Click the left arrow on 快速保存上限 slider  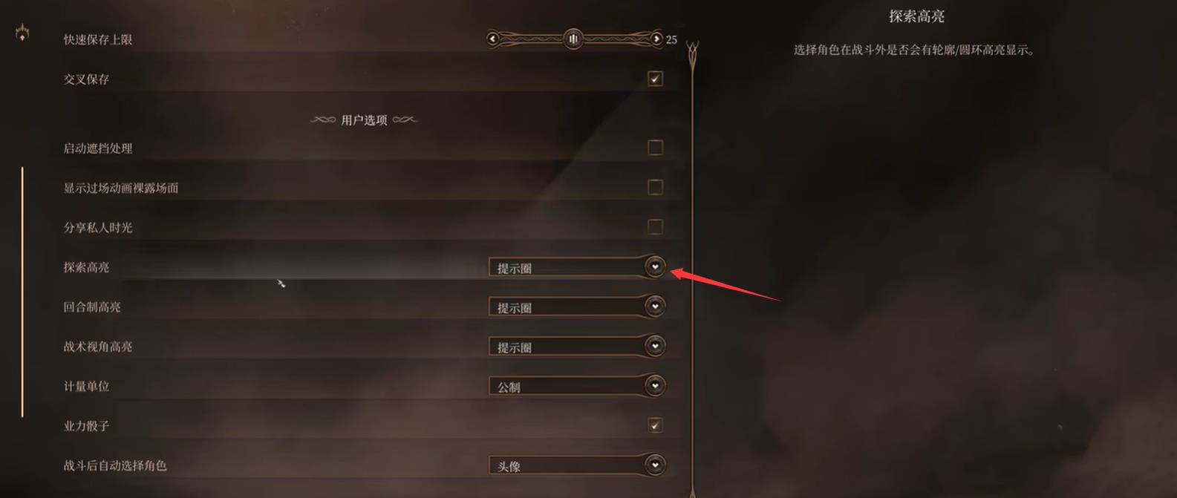tap(493, 39)
